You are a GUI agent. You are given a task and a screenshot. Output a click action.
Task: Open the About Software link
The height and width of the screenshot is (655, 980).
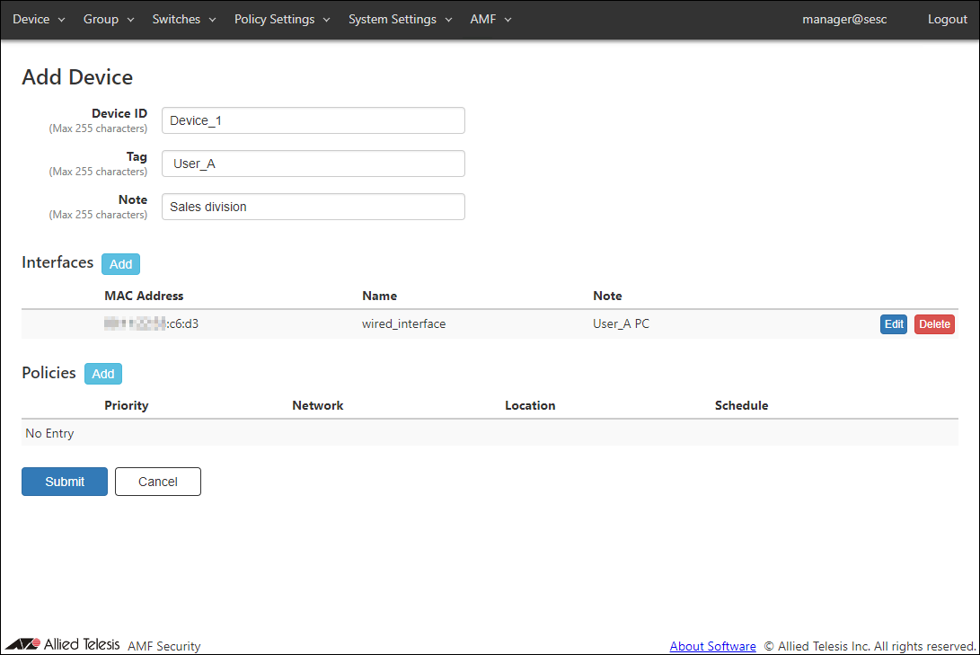click(712, 646)
